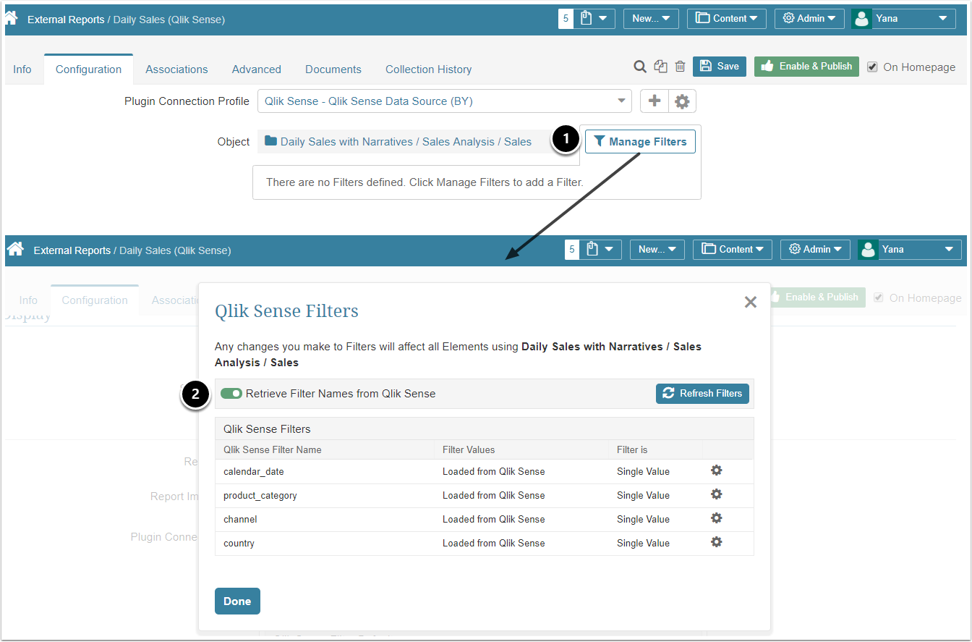The image size is (972, 642).
Task: Click the search magnifier icon near Save
Action: pyautogui.click(x=639, y=67)
